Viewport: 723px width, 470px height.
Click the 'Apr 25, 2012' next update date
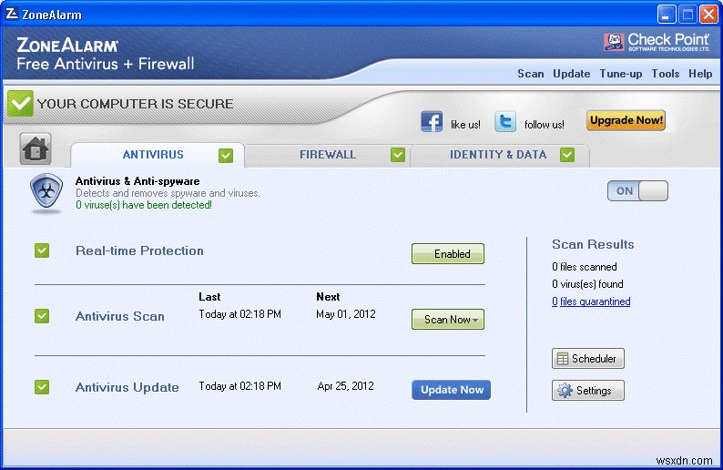(345, 386)
